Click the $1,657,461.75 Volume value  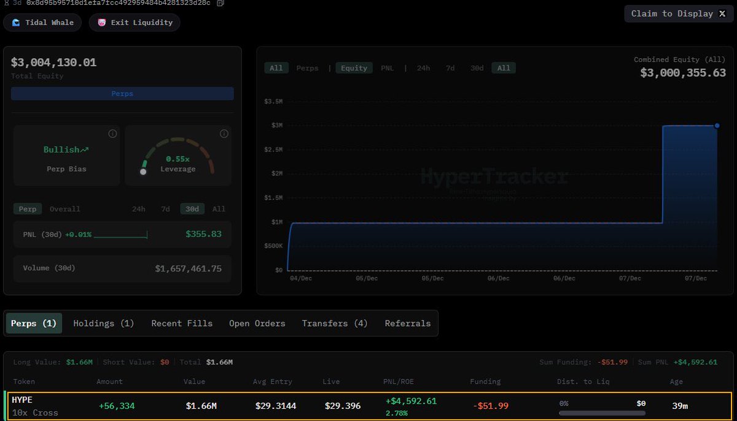tap(188, 268)
